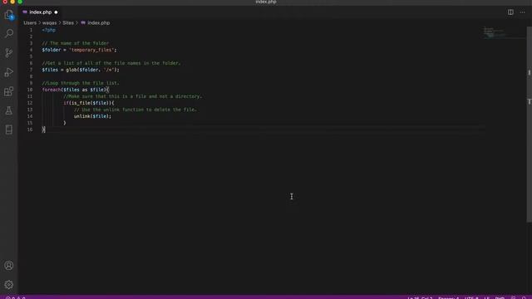Click the Users breadcrumb segment
This screenshot has width=532, height=299.
[30, 22]
